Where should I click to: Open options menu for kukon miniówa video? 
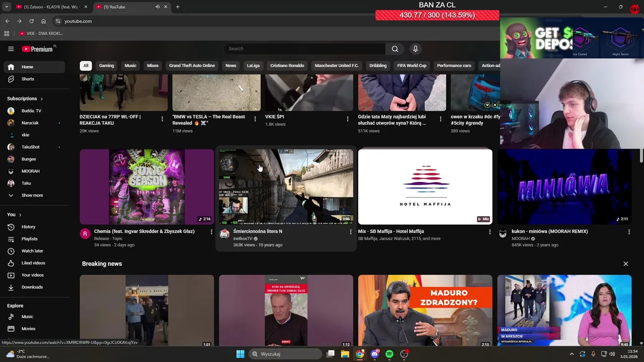[629, 232]
